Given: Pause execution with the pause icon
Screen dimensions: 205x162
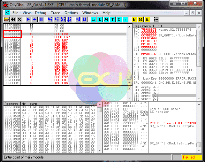Looking at the screenshot, I should [41, 19].
